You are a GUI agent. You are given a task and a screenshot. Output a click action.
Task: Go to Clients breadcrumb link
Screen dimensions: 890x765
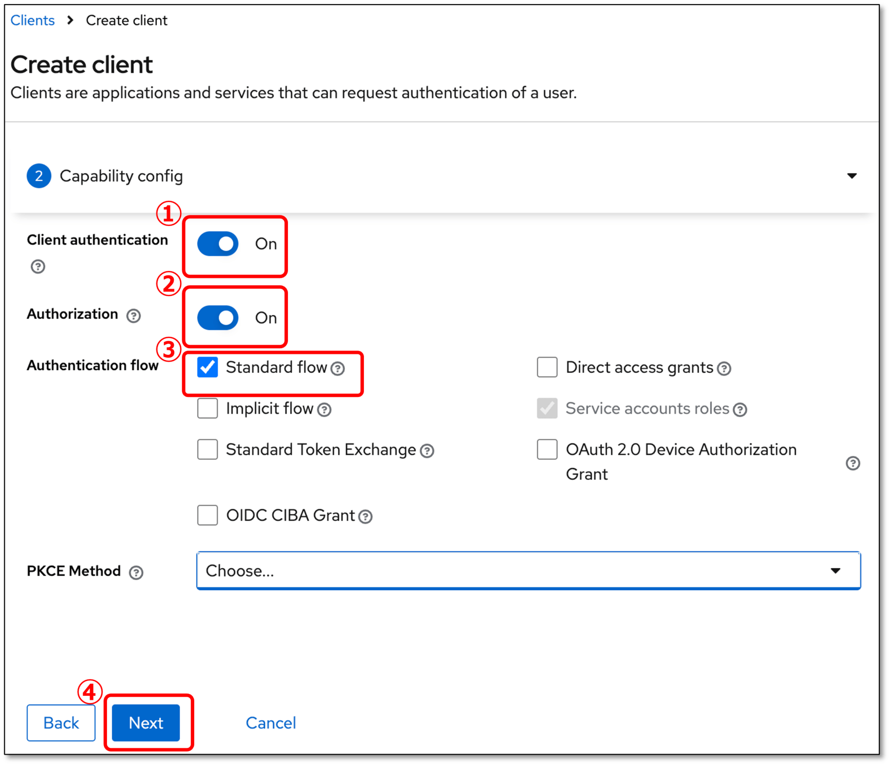click(32, 20)
